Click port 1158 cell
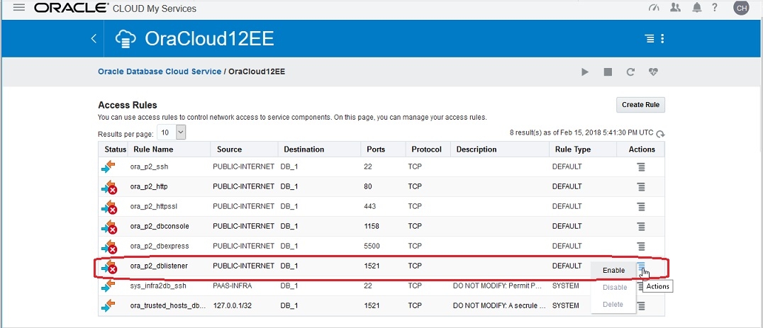763x328 pixels. click(x=372, y=227)
